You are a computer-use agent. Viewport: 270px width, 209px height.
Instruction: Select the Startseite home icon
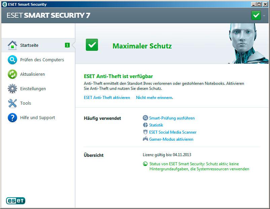[13, 45]
